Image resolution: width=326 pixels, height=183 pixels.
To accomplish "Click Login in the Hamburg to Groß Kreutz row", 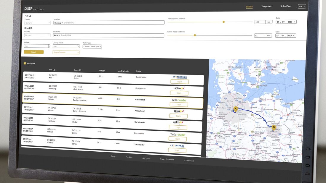I will (x=179, y=93).
